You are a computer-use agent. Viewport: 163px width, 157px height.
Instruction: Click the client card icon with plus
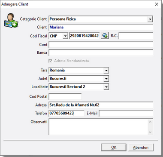[x=11, y=20]
